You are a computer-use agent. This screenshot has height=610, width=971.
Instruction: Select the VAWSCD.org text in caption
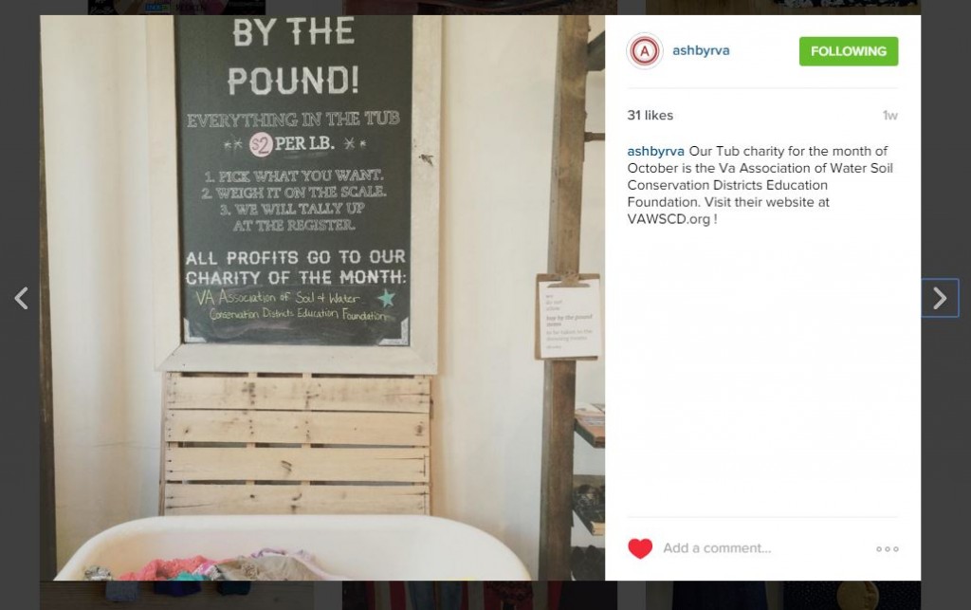tap(669, 219)
